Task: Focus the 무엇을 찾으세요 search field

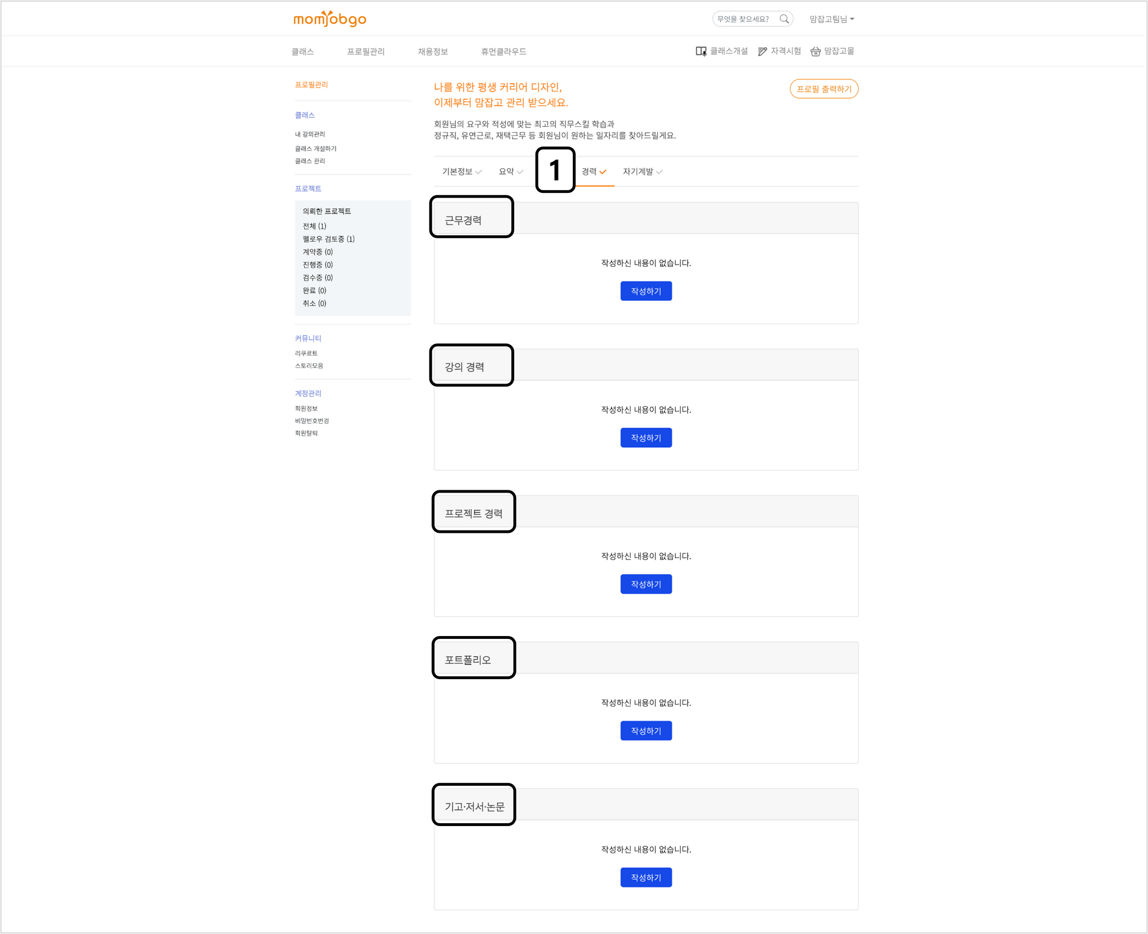Action: [x=743, y=19]
